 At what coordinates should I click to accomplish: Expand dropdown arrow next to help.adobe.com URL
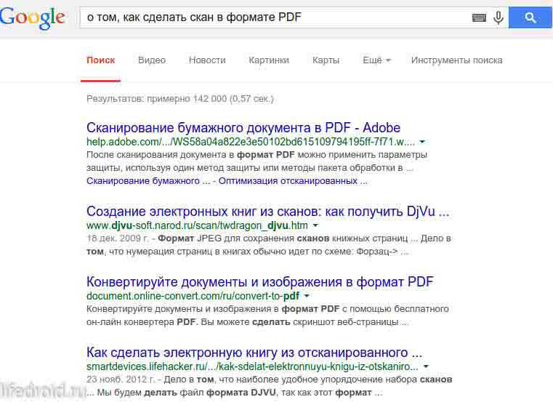(422, 143)
